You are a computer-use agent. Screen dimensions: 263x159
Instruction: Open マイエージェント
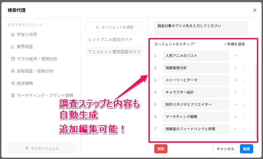[42, 148]
